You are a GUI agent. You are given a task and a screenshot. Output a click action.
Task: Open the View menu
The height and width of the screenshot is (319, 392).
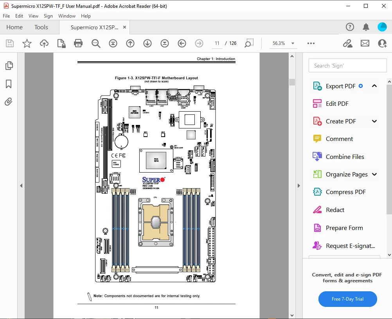33,16
